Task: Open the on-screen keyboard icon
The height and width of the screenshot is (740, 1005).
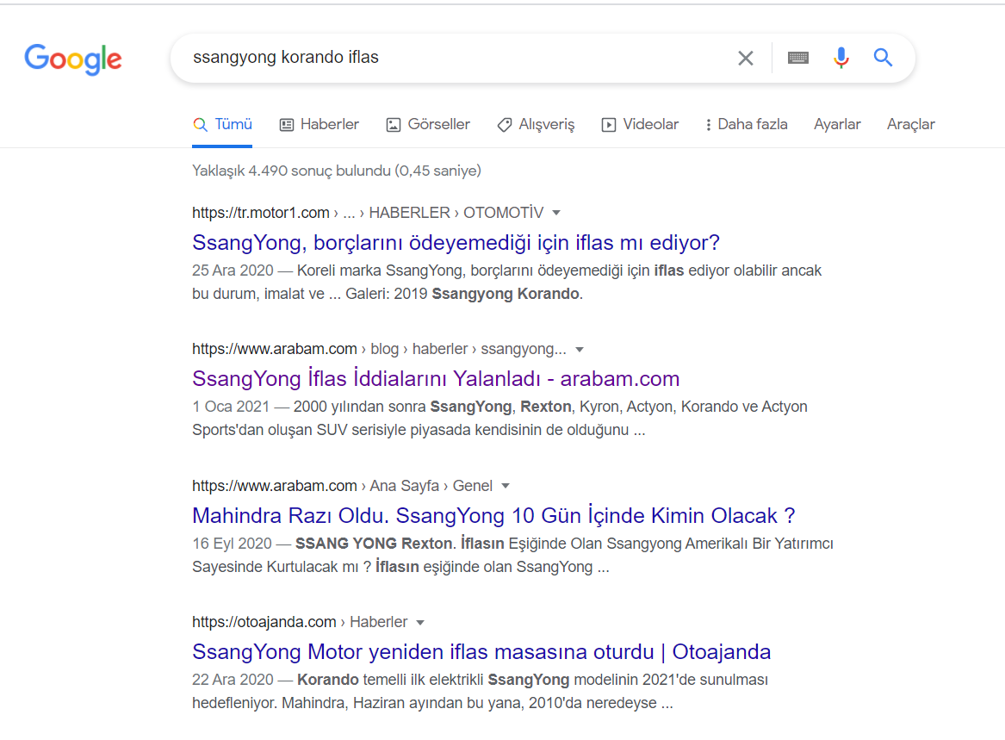Action: (798, 59)
